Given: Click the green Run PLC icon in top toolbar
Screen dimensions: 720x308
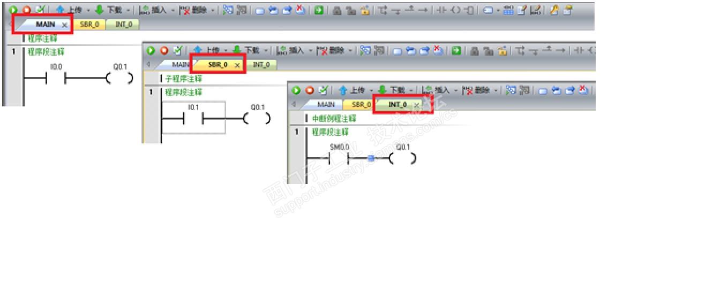Looking at the screenshot, I should pyautogui.click(x=13, y=10).
